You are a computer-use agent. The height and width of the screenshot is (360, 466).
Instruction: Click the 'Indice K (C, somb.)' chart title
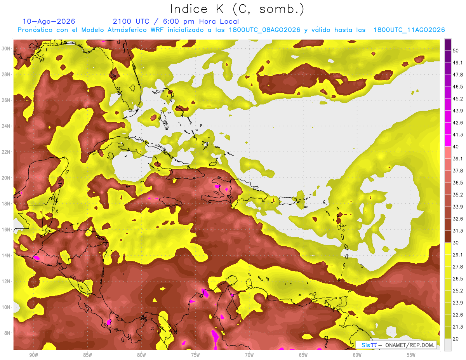pyautogui.click(x=237, y=9)
